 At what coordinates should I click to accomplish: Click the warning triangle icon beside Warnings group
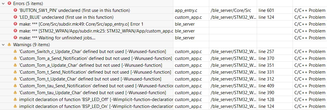click(9, 44)
